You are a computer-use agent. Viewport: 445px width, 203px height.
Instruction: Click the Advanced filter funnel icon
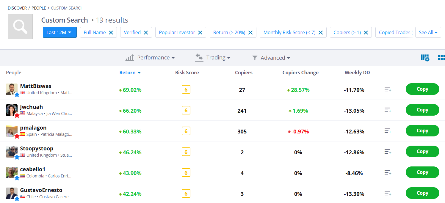pyautogui.click(x=255, y=58)
